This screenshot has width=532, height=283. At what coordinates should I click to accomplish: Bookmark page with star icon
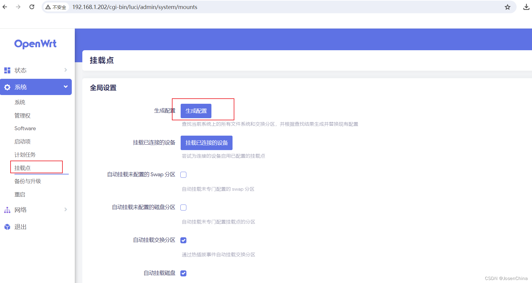tap(508, 7)
